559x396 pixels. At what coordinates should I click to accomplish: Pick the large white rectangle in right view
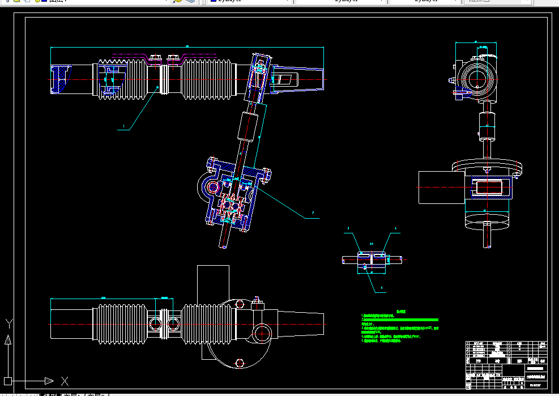(442, 188)
